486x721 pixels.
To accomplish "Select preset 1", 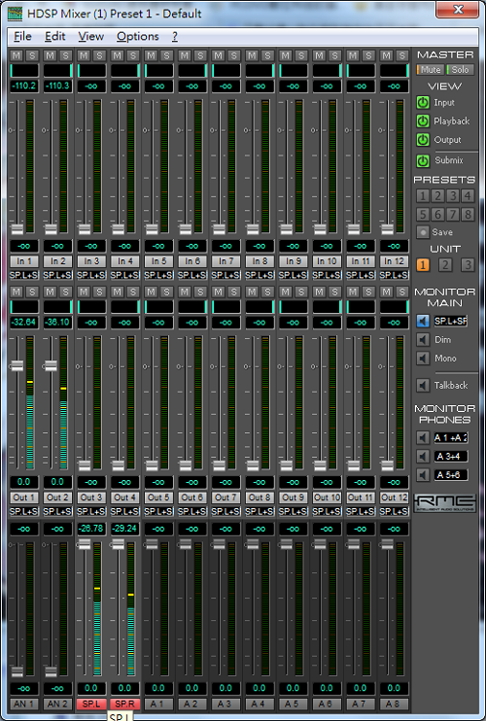I will 423,196.
